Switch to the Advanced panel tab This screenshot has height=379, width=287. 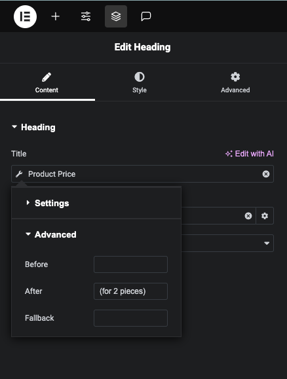click(235, 82)
